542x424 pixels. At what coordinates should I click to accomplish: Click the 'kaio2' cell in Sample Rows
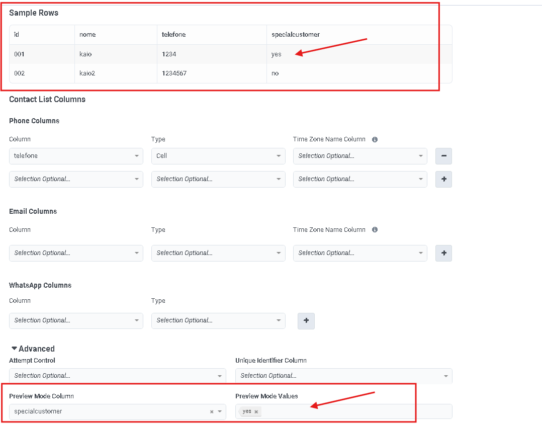(x=87, y=73)
